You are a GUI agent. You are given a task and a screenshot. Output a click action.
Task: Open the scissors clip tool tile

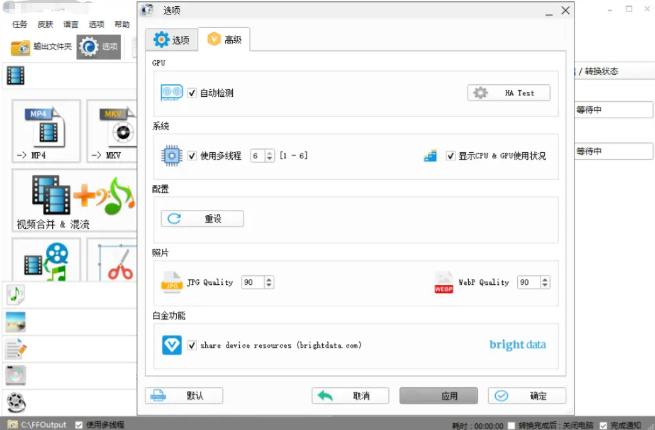[x=112, y=260]
